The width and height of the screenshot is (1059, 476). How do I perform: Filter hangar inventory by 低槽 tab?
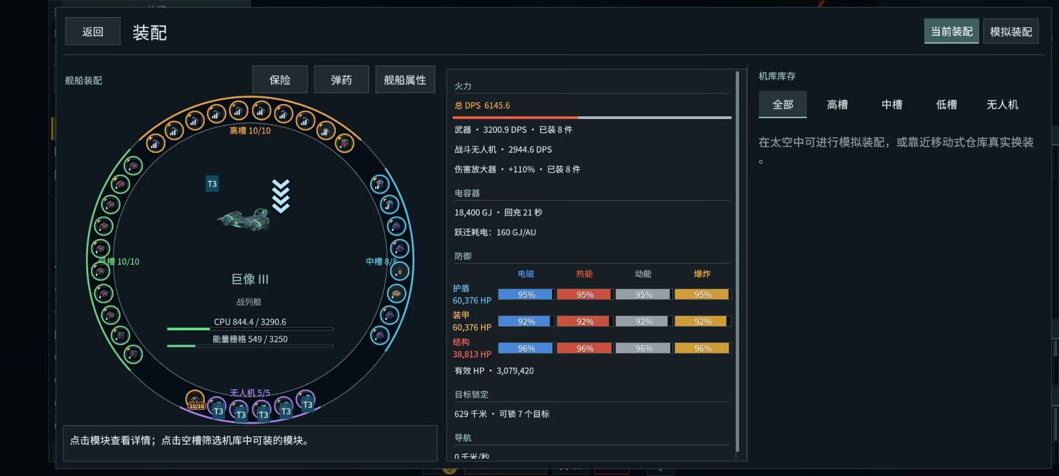[x=946, y=104]
